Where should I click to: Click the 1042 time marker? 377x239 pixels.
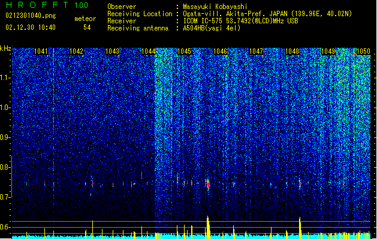(76, 51)
